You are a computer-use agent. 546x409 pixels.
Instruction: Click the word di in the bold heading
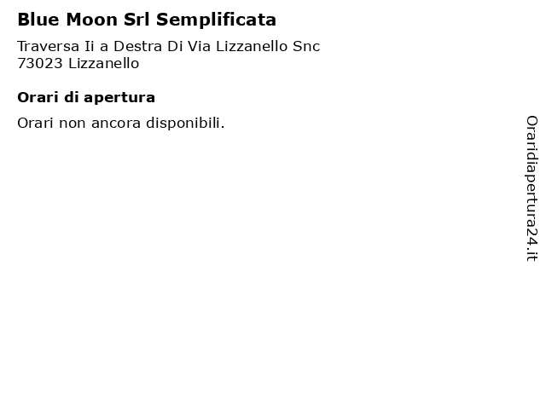[71, 97]
